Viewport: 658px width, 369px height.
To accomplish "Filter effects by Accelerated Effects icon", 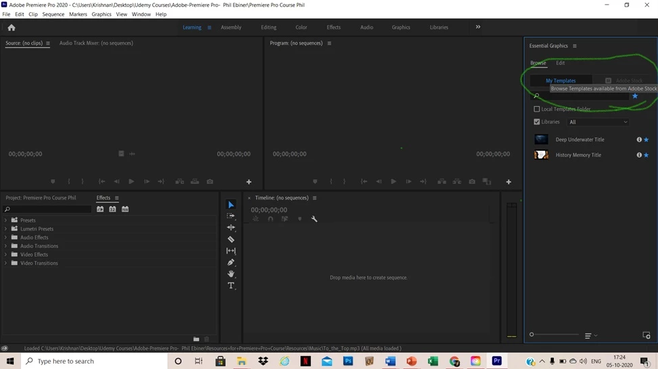I will pos(100,210).
